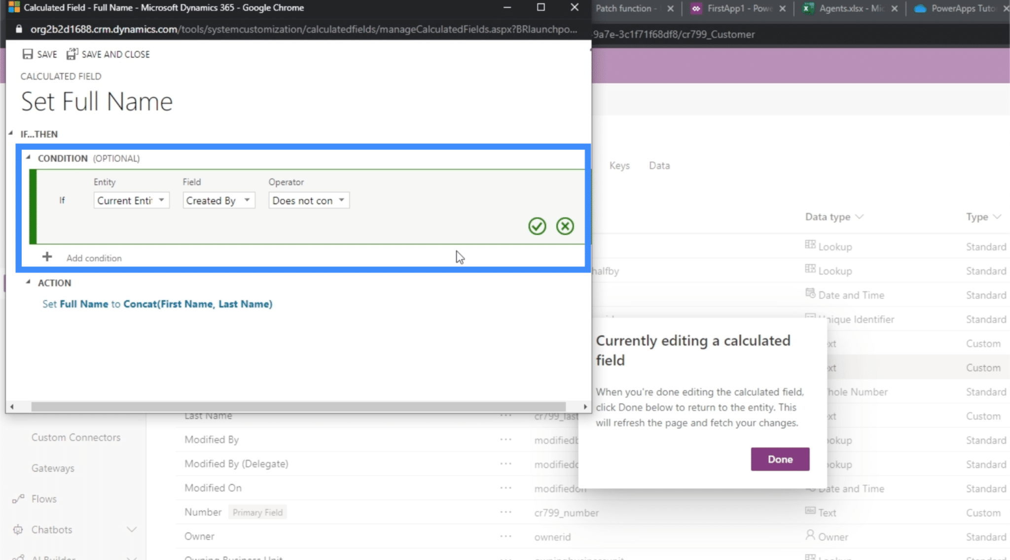Image resolution: width=1010 pixels, height=560 pixels.
Task: Click the Chatbots icon in sidebar
Action: point(18,530)
